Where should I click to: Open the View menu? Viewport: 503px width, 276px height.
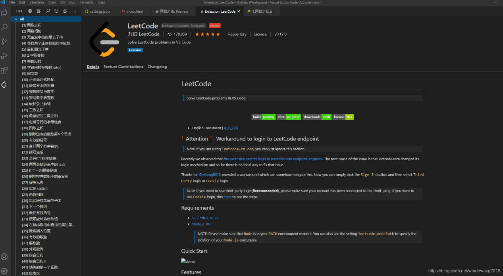click(x=52, y=2)
